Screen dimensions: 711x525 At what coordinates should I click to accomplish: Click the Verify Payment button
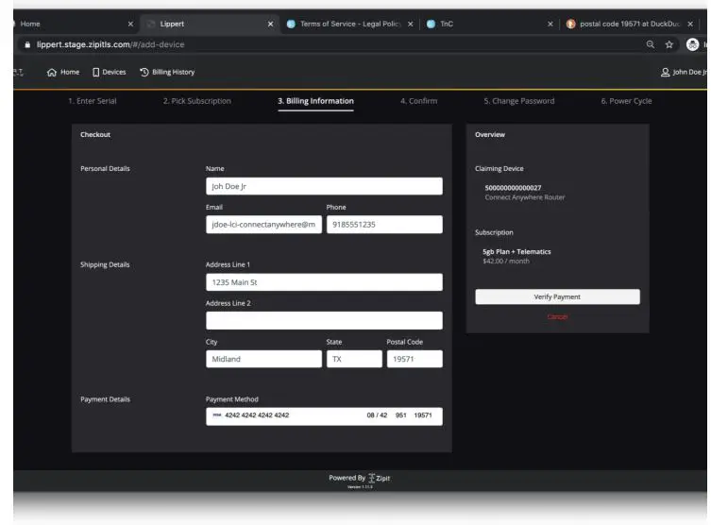(x=557, y=296)
